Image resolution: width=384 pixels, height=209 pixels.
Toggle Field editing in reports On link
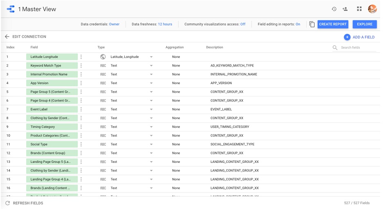298,24
